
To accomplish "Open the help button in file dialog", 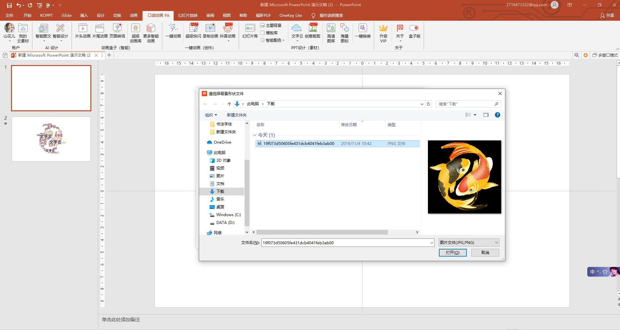I will point(497,115).
